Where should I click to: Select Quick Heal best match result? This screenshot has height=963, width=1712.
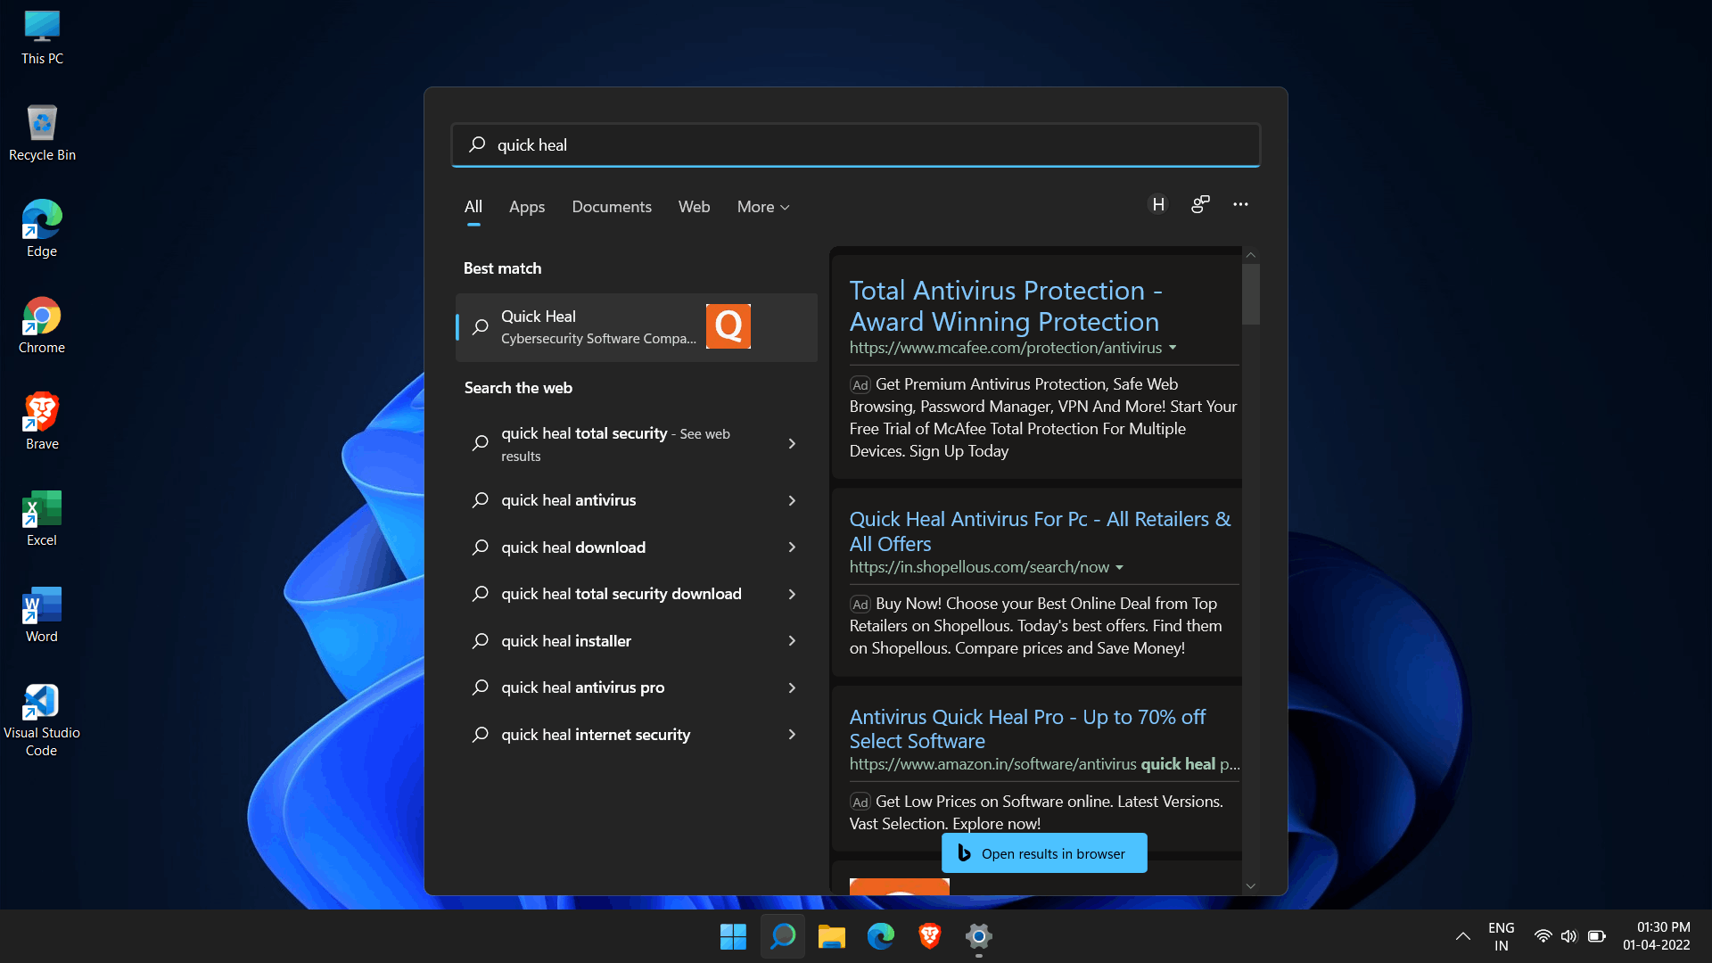637,327
